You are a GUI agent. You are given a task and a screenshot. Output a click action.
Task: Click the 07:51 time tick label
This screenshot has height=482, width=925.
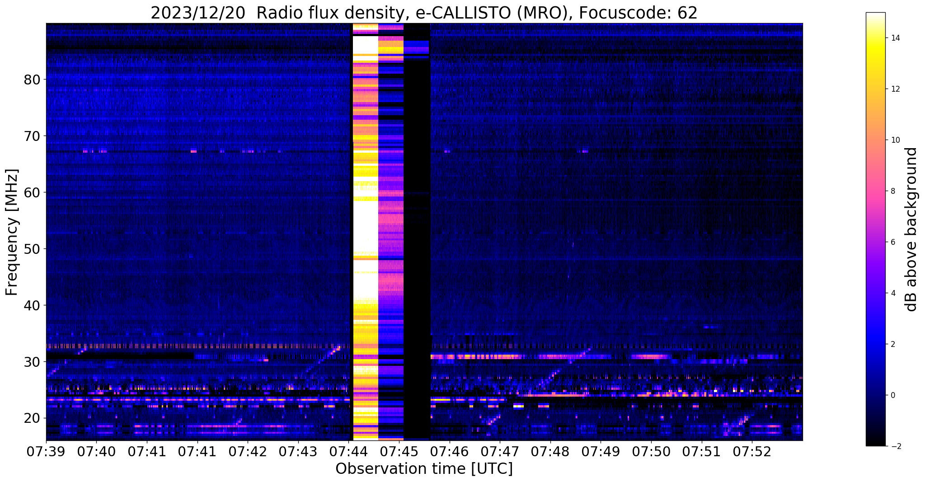[x=702, y=451]
